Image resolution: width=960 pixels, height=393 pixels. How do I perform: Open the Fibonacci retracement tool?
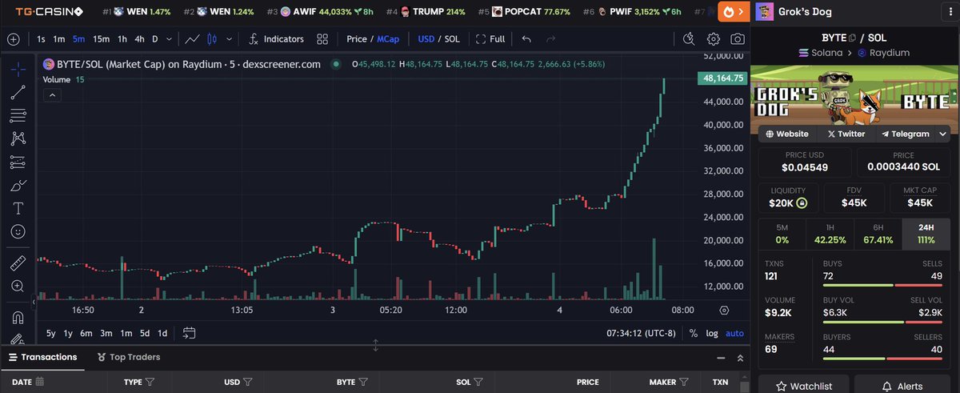pyautogui.click(x=18, y=115)
